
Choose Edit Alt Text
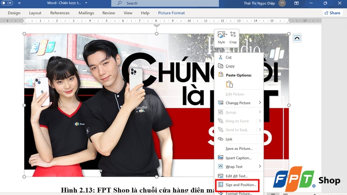click(239, 176)
